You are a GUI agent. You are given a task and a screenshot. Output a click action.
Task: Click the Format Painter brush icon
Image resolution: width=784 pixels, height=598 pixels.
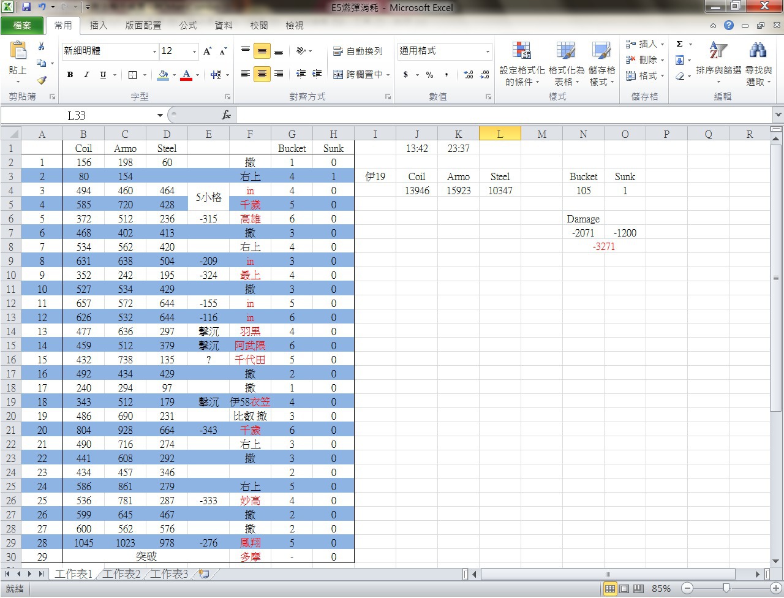pos(42,80)
